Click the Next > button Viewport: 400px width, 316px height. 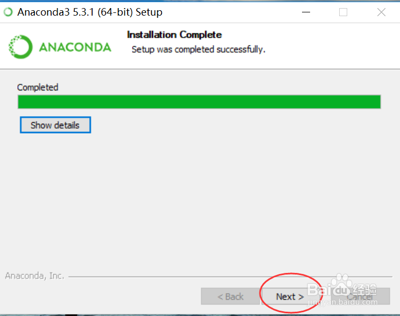pos(290,297)
